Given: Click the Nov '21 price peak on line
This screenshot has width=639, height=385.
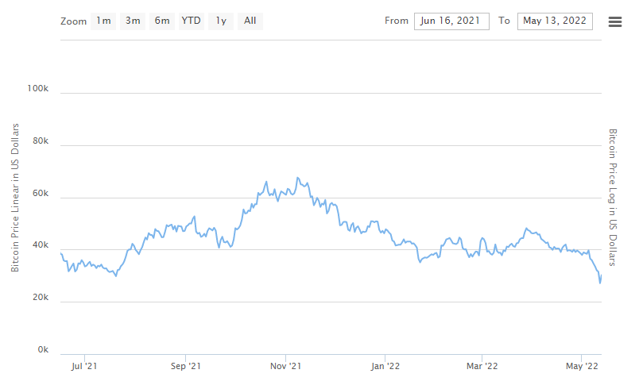Looking at the screenshot, I should click(x=297, y=178).
